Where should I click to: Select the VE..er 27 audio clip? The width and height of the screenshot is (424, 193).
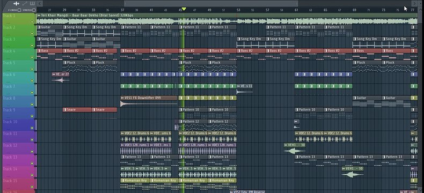61,78
